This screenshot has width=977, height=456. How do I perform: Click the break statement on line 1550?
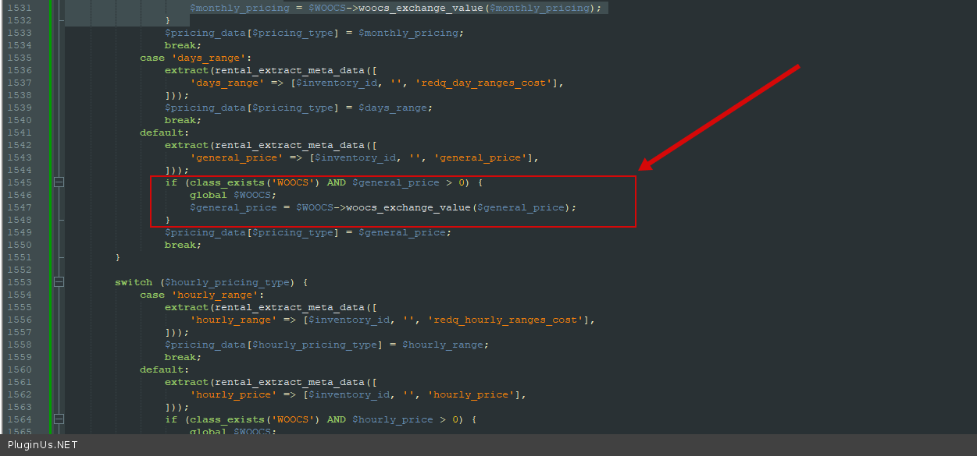(182, 245)
